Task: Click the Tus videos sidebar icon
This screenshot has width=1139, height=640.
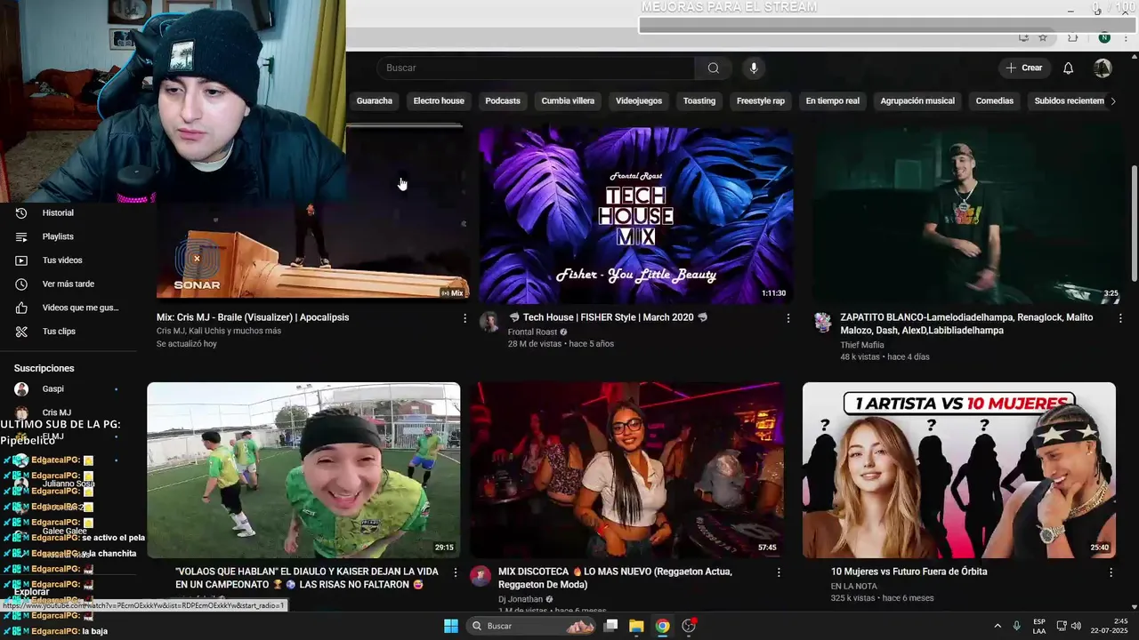Action: pos(21,260)
